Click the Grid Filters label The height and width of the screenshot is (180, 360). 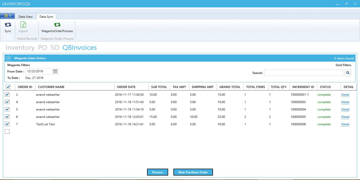point(343,65)
